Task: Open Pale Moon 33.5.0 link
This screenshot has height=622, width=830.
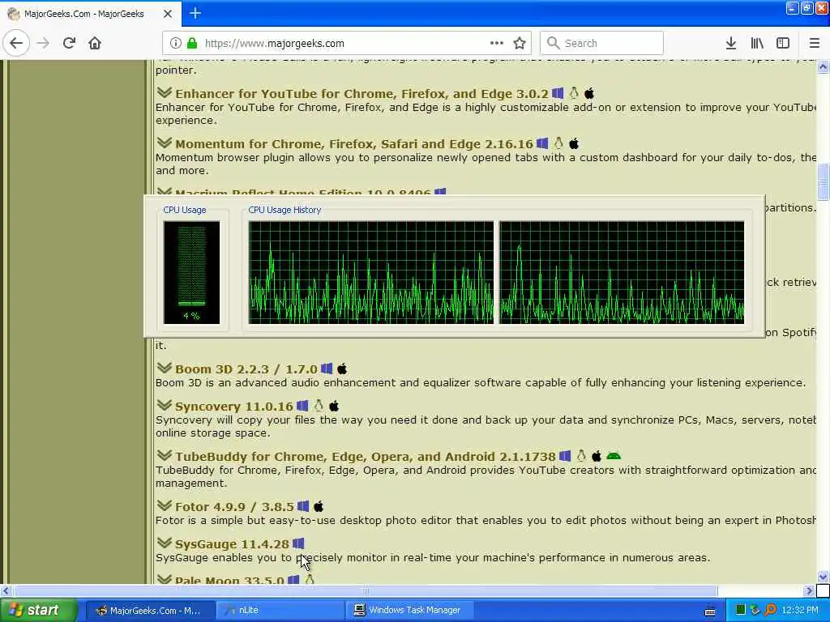Action: (x=229, y=580)
